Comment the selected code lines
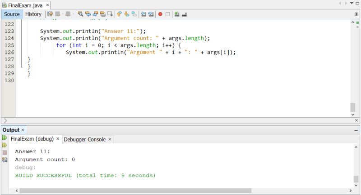The width and height of the screenshot is (361, 195). point(177,14)
